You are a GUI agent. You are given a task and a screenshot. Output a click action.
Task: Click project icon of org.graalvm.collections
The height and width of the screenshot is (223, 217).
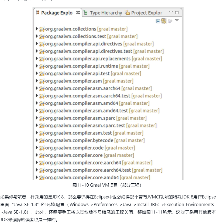point(42,29)
